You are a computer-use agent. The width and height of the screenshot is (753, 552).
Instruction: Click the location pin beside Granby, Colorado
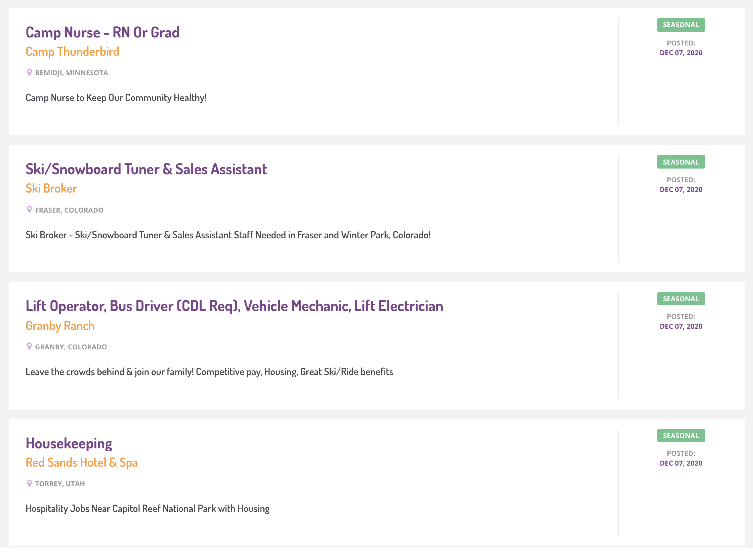click(x=29, y=347)
